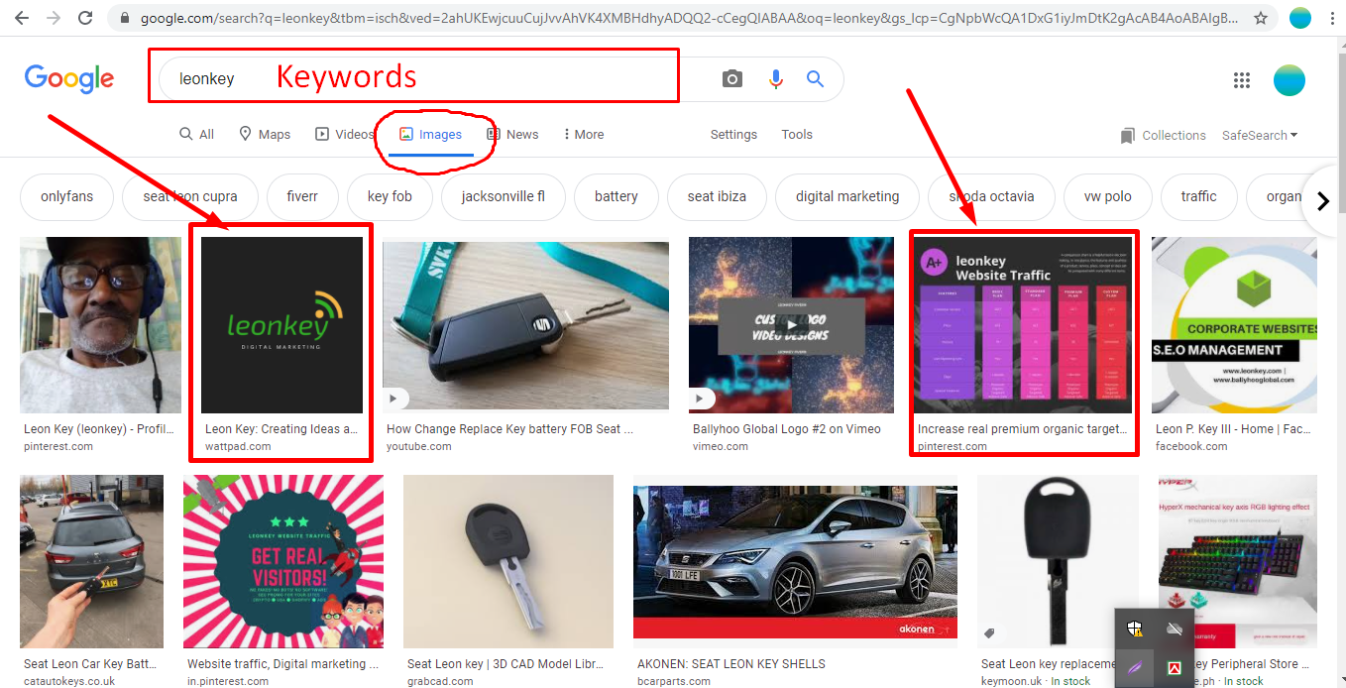Open the leonkey Digital Marketing logo thumbnail
This screenshot has height=688, width=1346.
point(281,325)
